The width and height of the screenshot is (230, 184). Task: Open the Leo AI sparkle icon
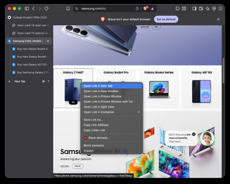tap(207, 9)
